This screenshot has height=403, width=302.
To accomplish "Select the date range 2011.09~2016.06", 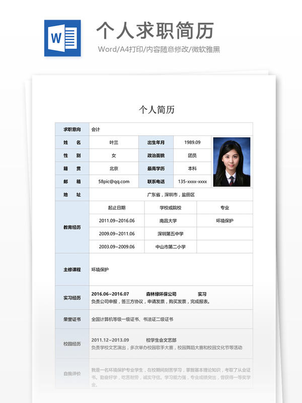I will click(x=117, y=221).
